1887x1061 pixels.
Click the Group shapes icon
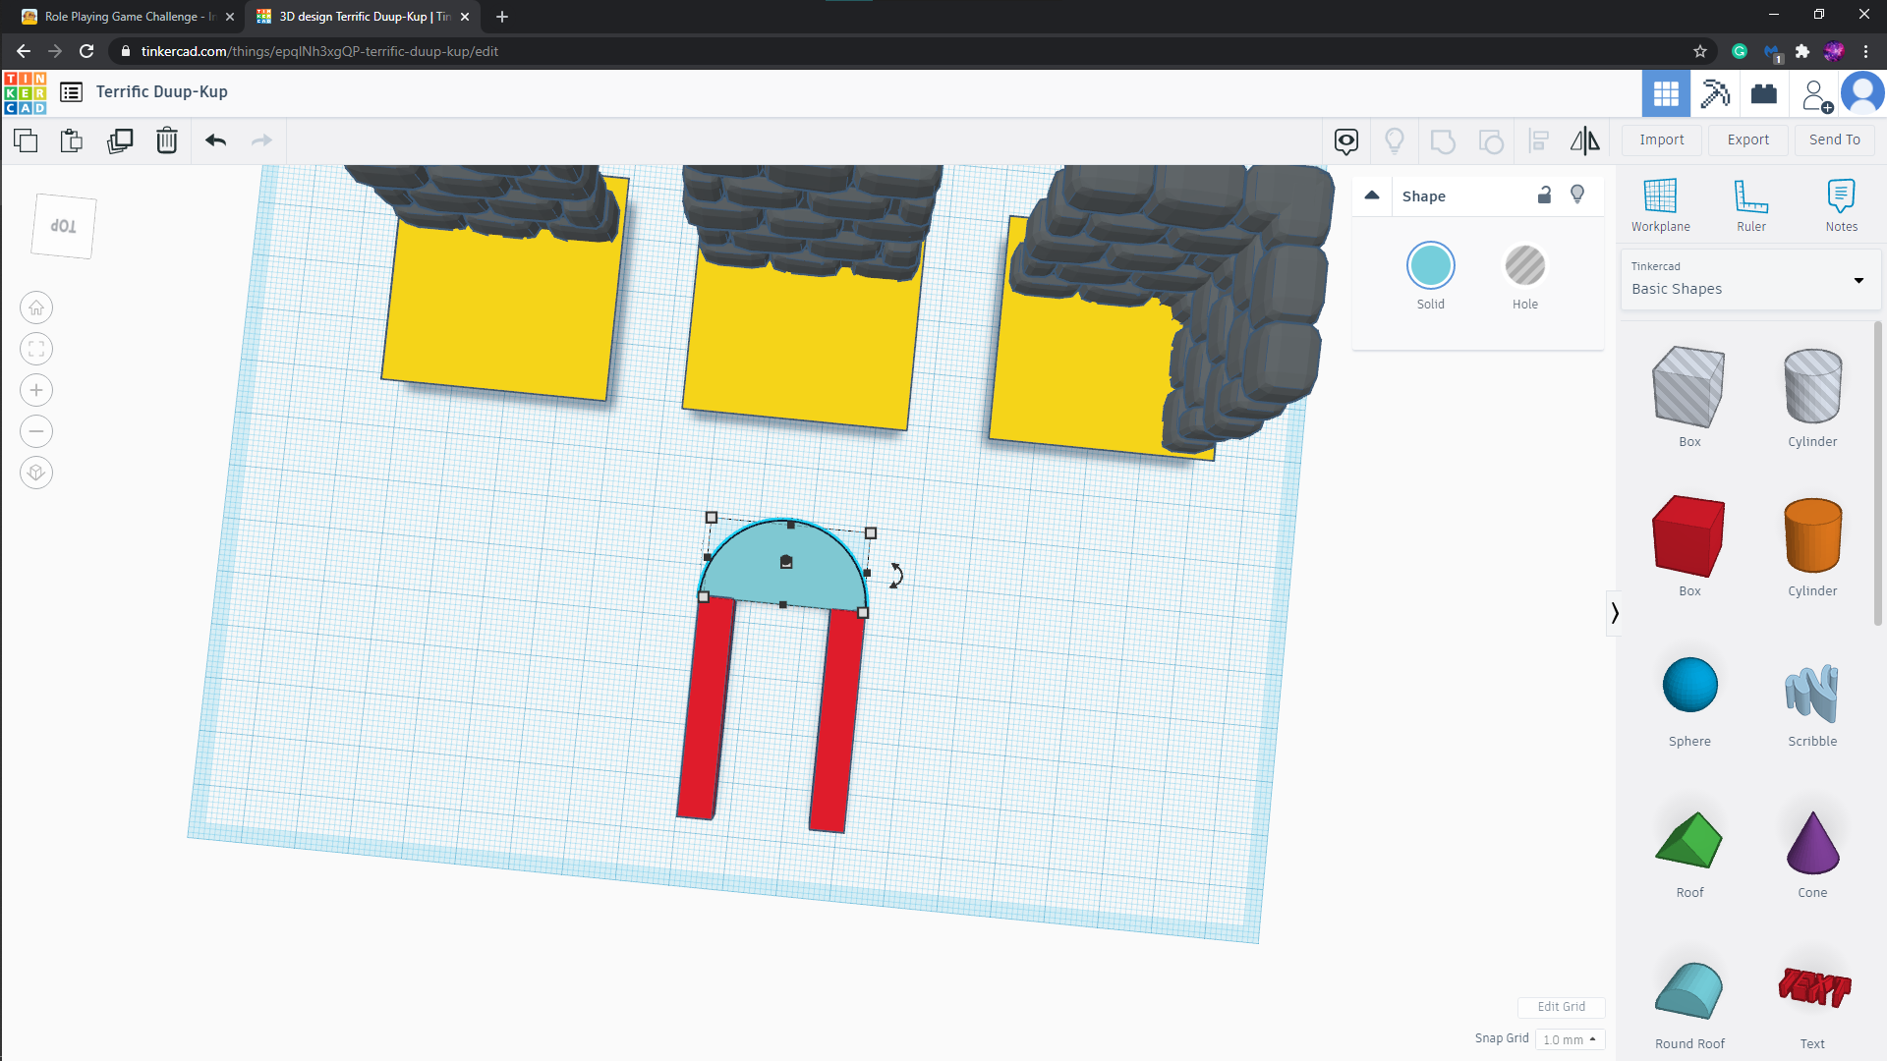pos(1443,141)
